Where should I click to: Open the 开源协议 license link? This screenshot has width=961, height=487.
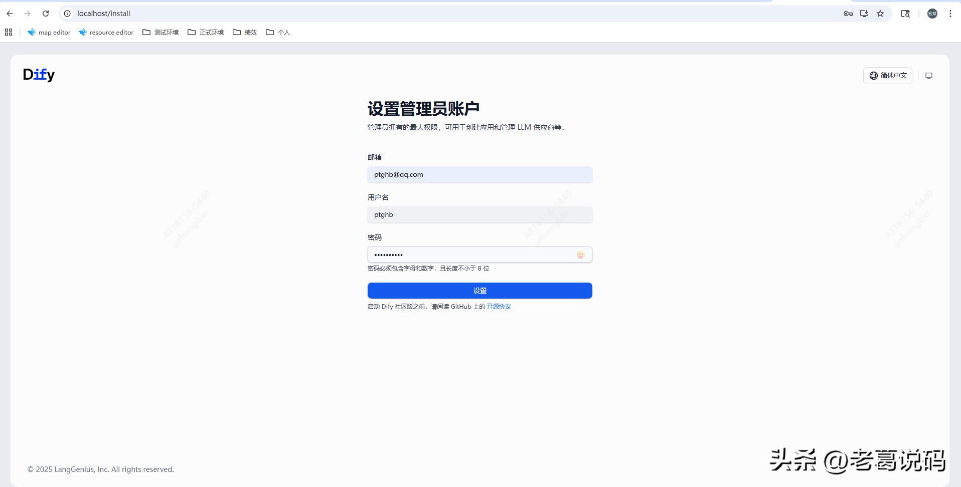tap(499, 307)
